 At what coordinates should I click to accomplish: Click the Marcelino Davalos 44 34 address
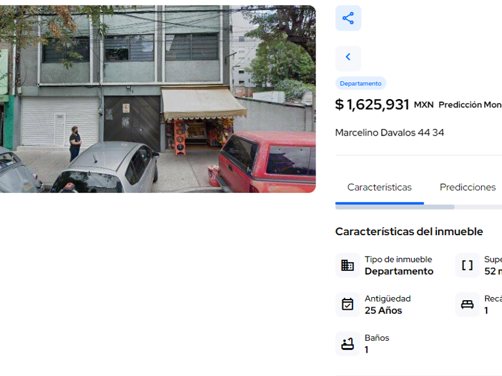(x=389, y=132)
